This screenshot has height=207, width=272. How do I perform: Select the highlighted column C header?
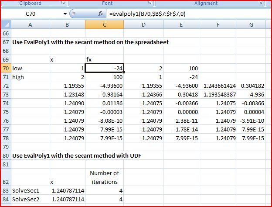click(105, 25)
